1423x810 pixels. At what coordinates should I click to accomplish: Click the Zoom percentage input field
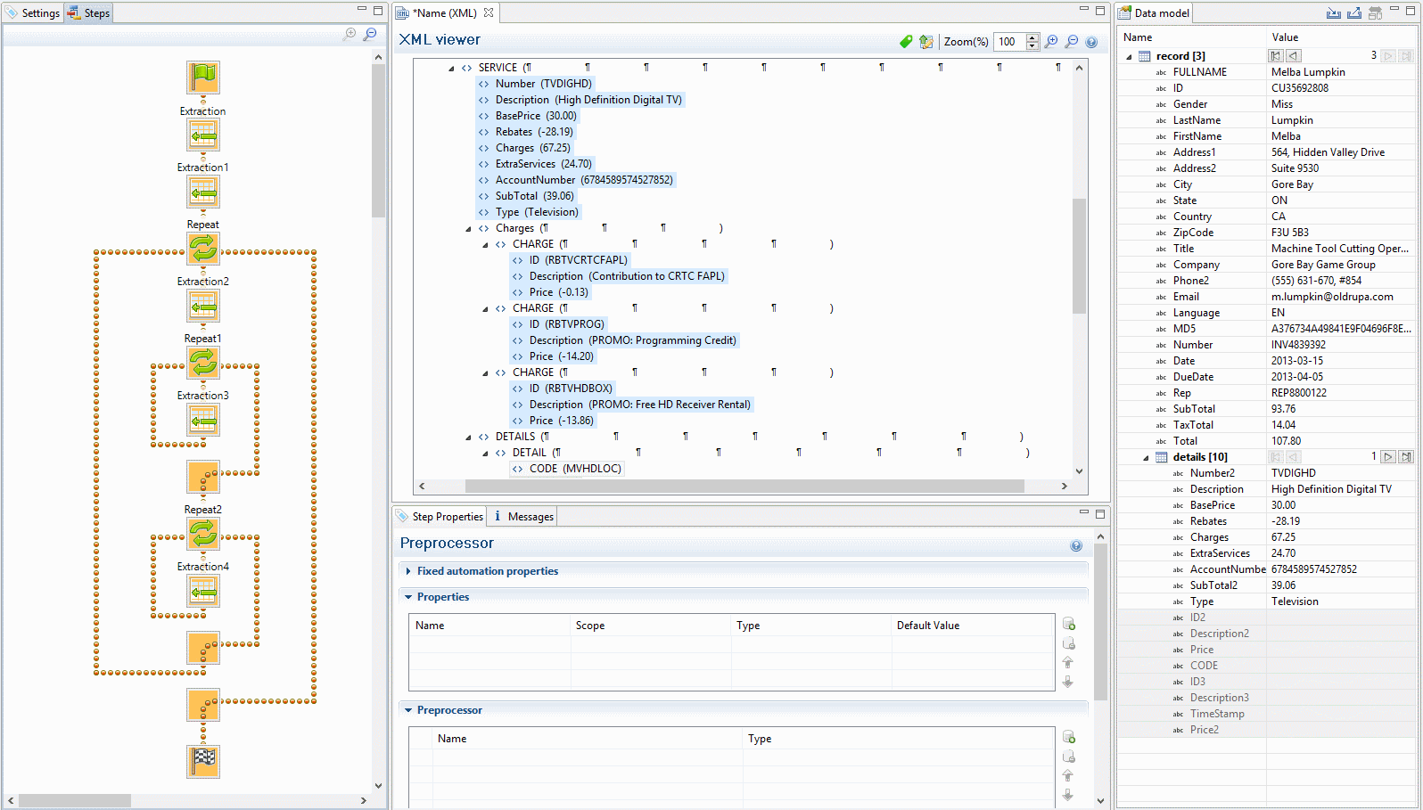pos(1009,42)
